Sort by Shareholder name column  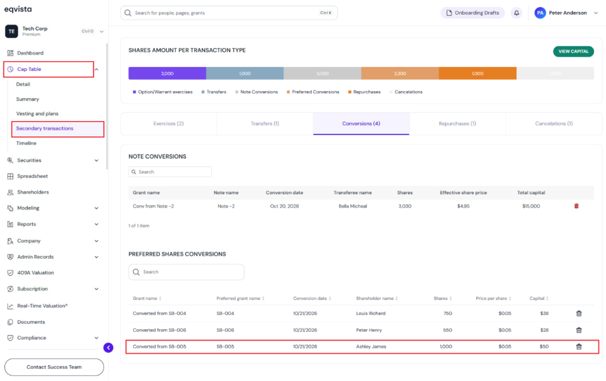(x=377, y=299)
